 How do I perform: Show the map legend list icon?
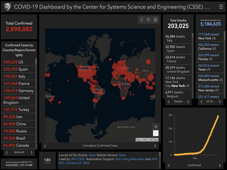(148, 20)
